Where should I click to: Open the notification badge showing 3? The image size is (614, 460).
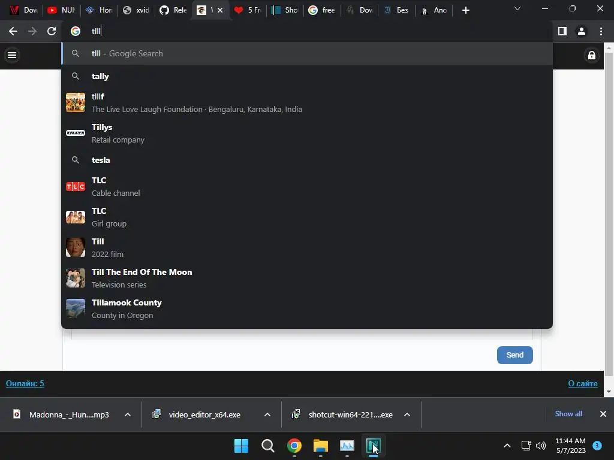coord(597,446)
